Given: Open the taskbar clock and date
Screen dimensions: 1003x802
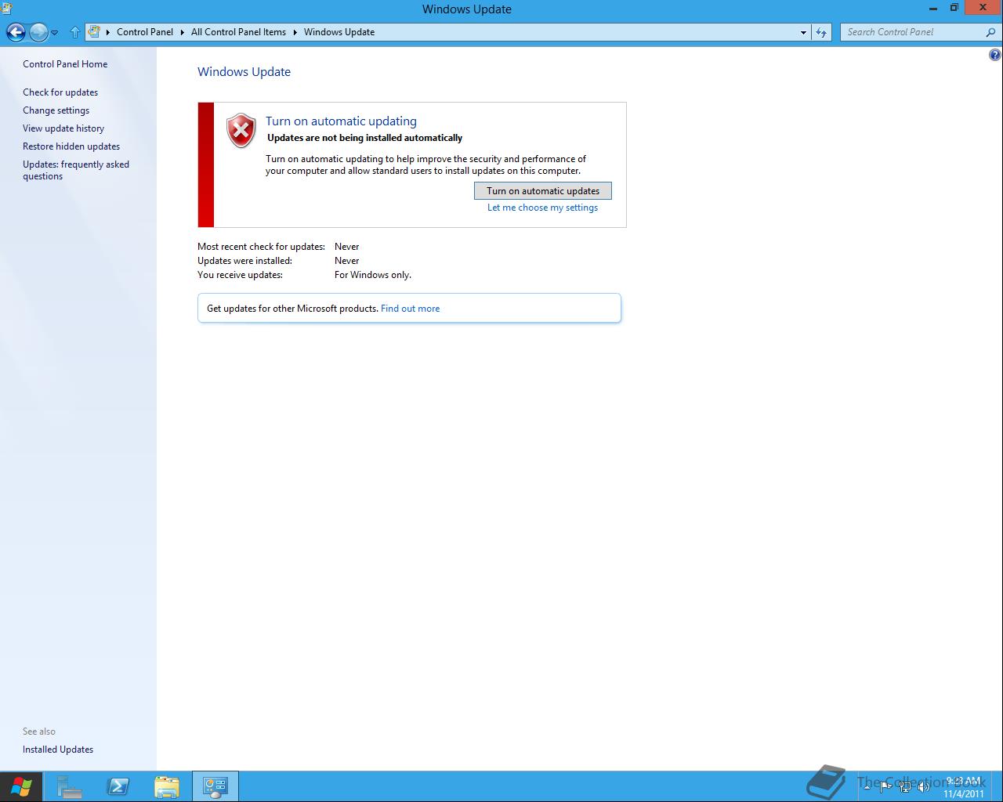Looking at the screenshot, I should (964, 786).
